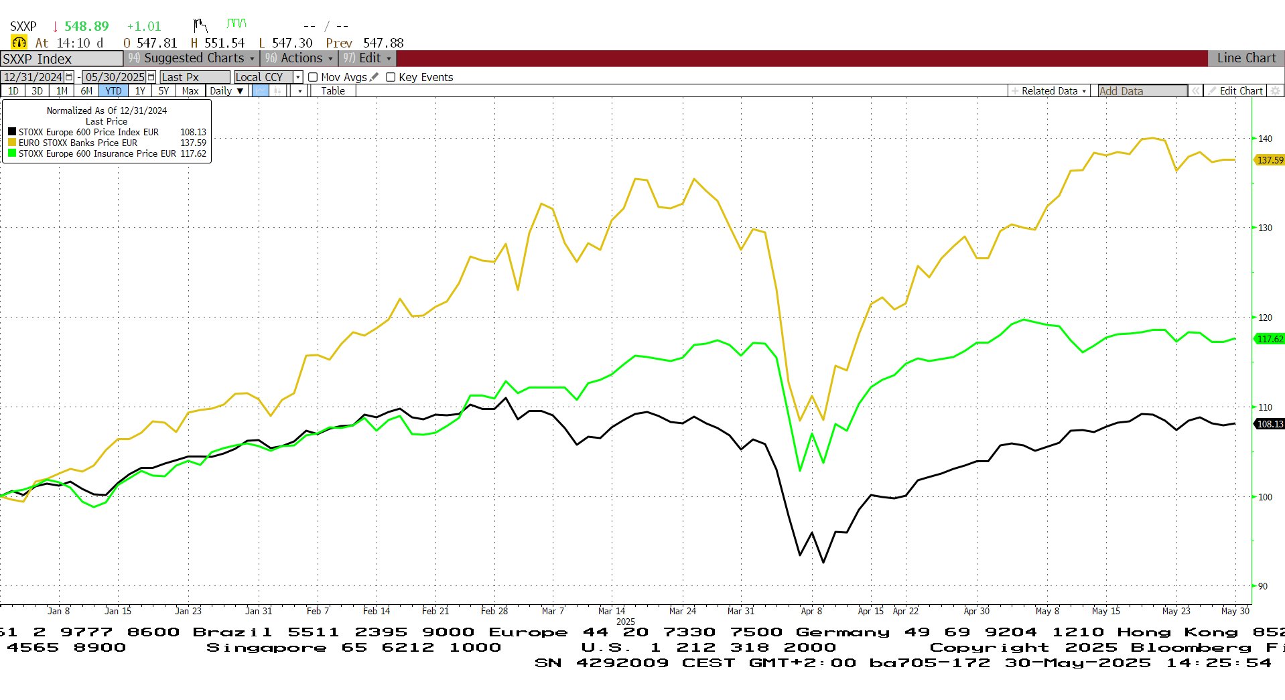Switch to the Table view
This screenshot has width=1285, height=700.
[x=333, y=91]
